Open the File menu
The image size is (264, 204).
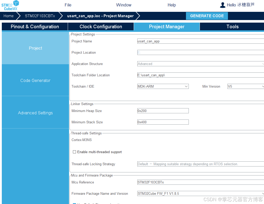68,5
